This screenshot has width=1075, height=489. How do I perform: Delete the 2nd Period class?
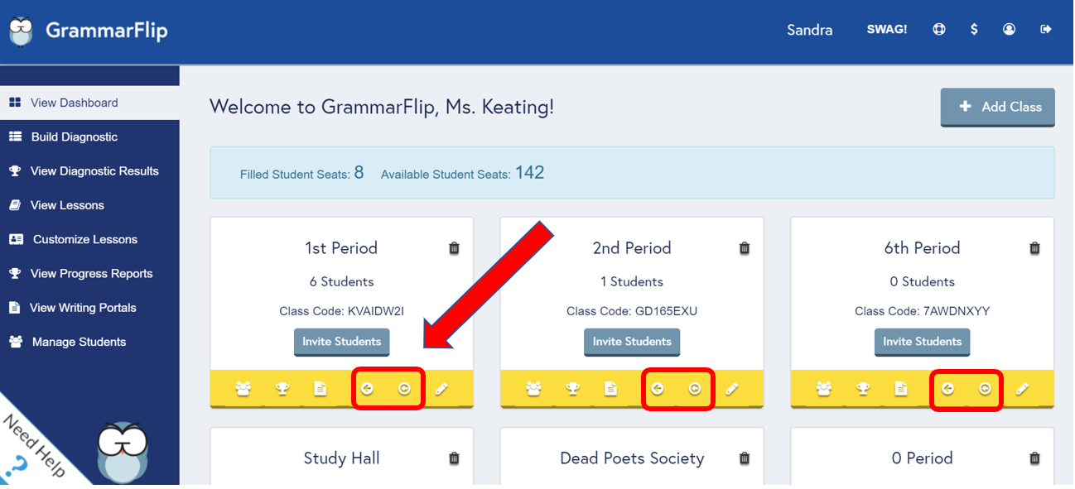click(x=745, y=248)
